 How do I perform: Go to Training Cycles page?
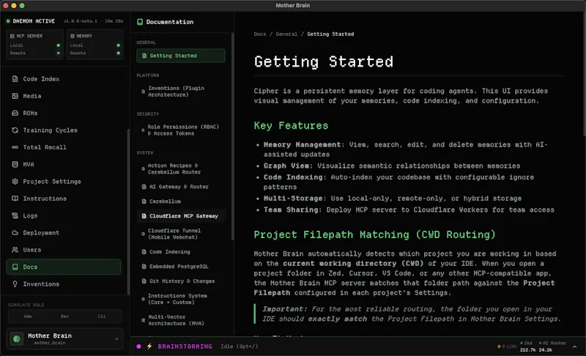tap(64, 130)
